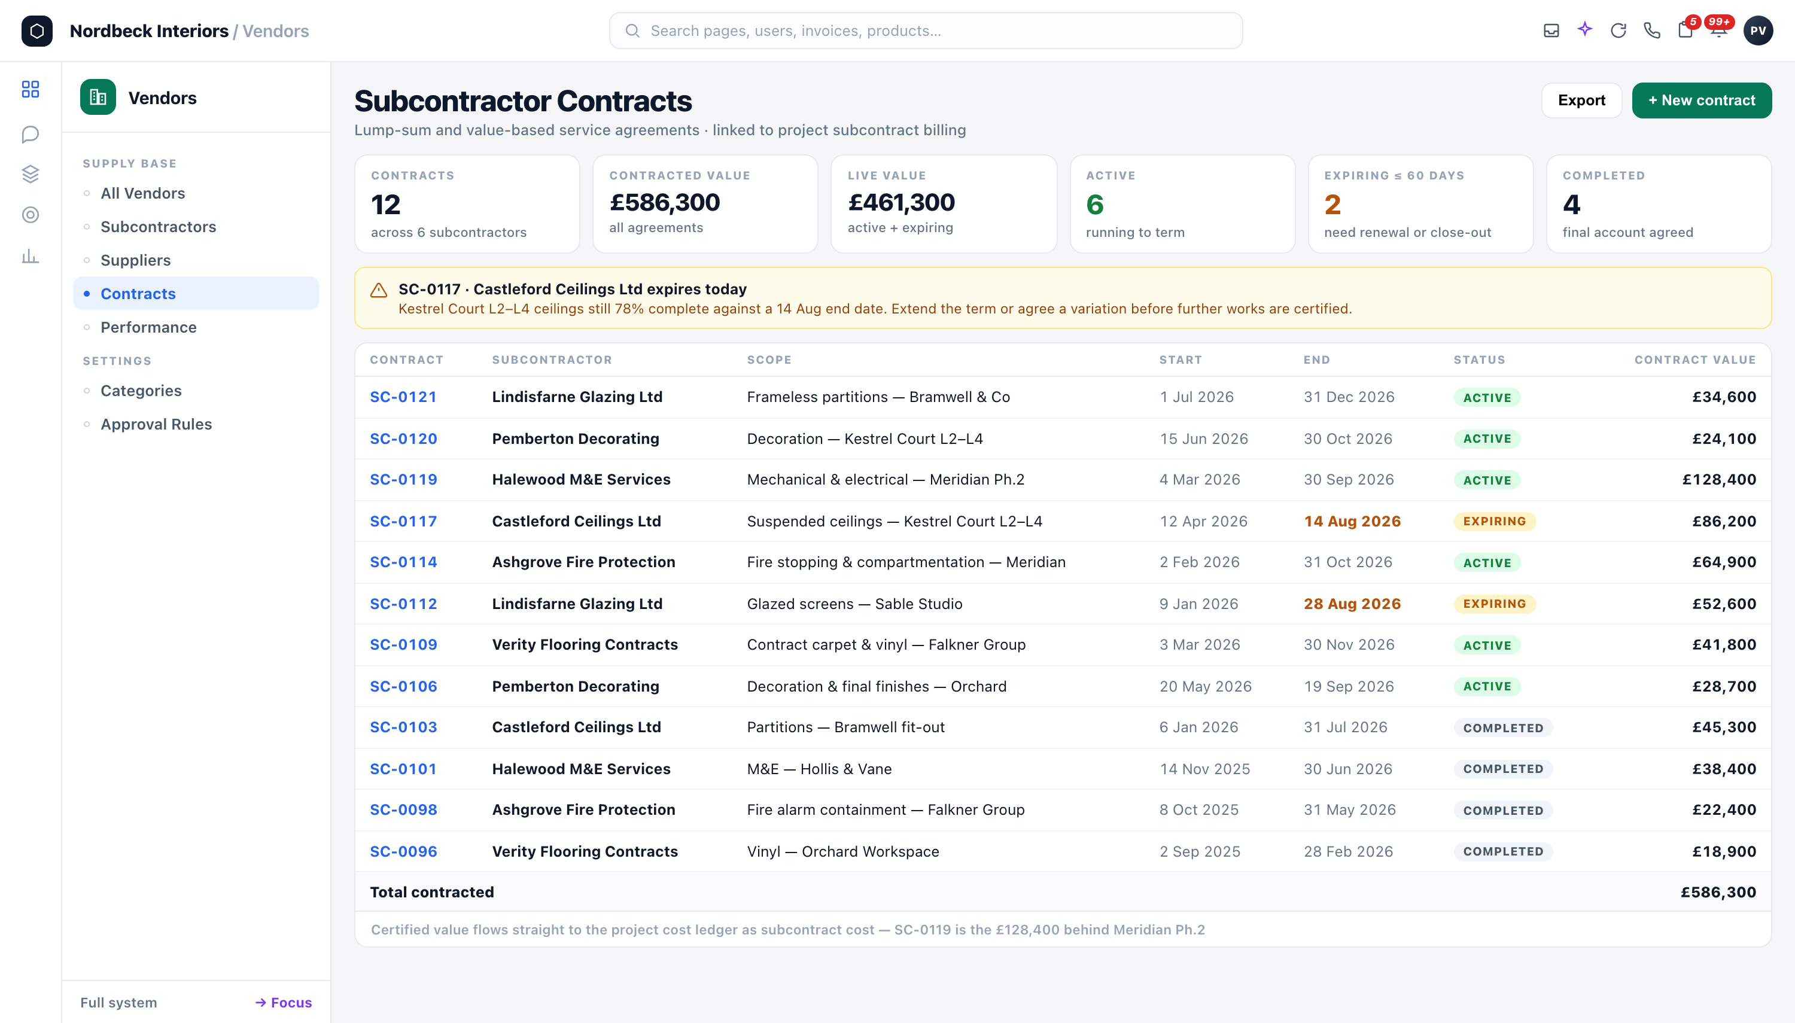1795x1023 pixels.
Task: Click the warning triangle in expiry alert
Action: coord(379,290)
